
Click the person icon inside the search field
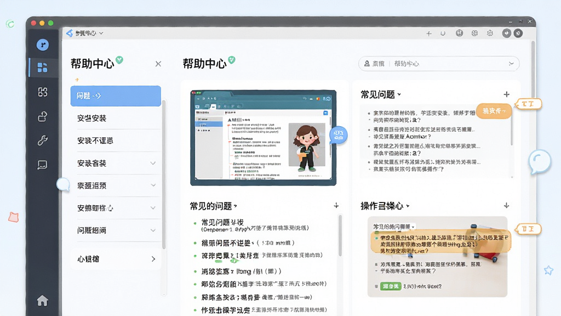(x=367, y=64)
